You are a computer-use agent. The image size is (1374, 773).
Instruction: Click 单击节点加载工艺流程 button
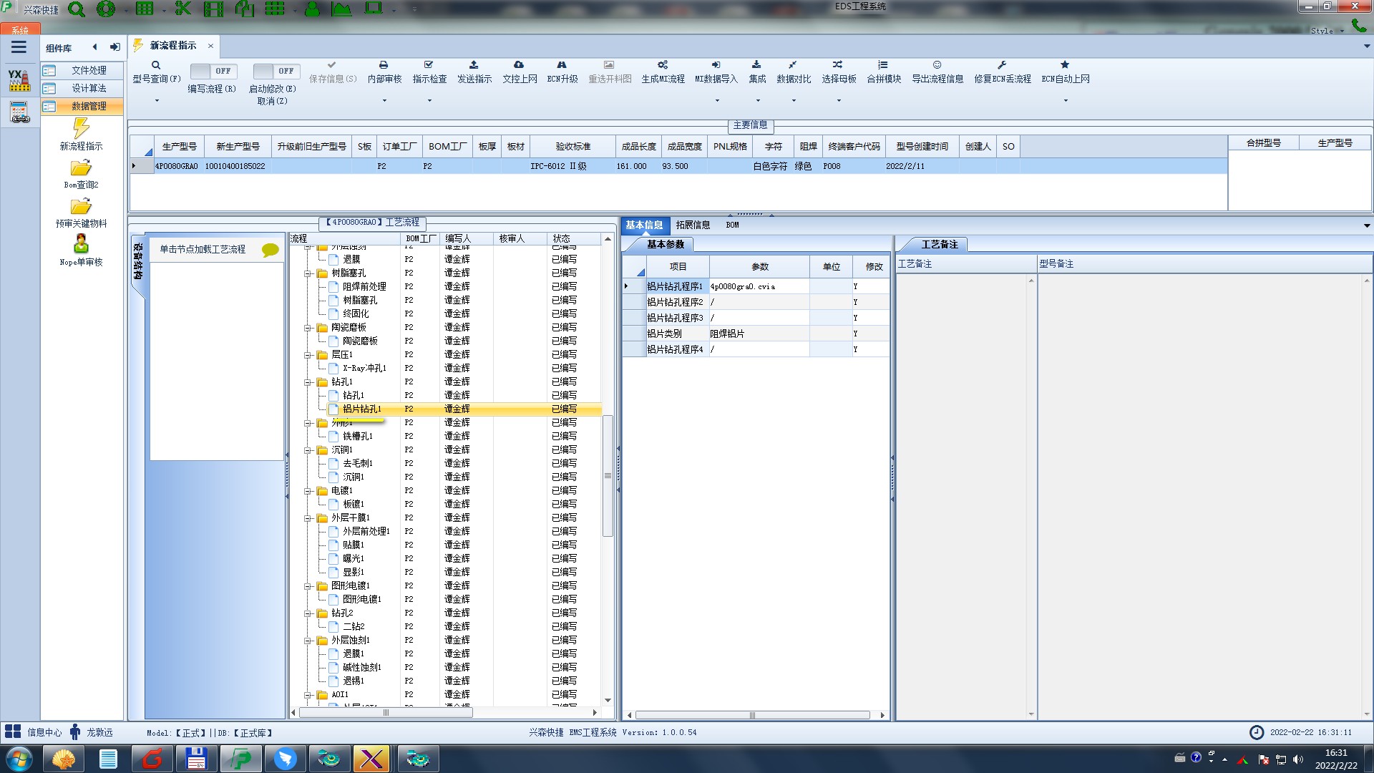(x=203, y=249)
